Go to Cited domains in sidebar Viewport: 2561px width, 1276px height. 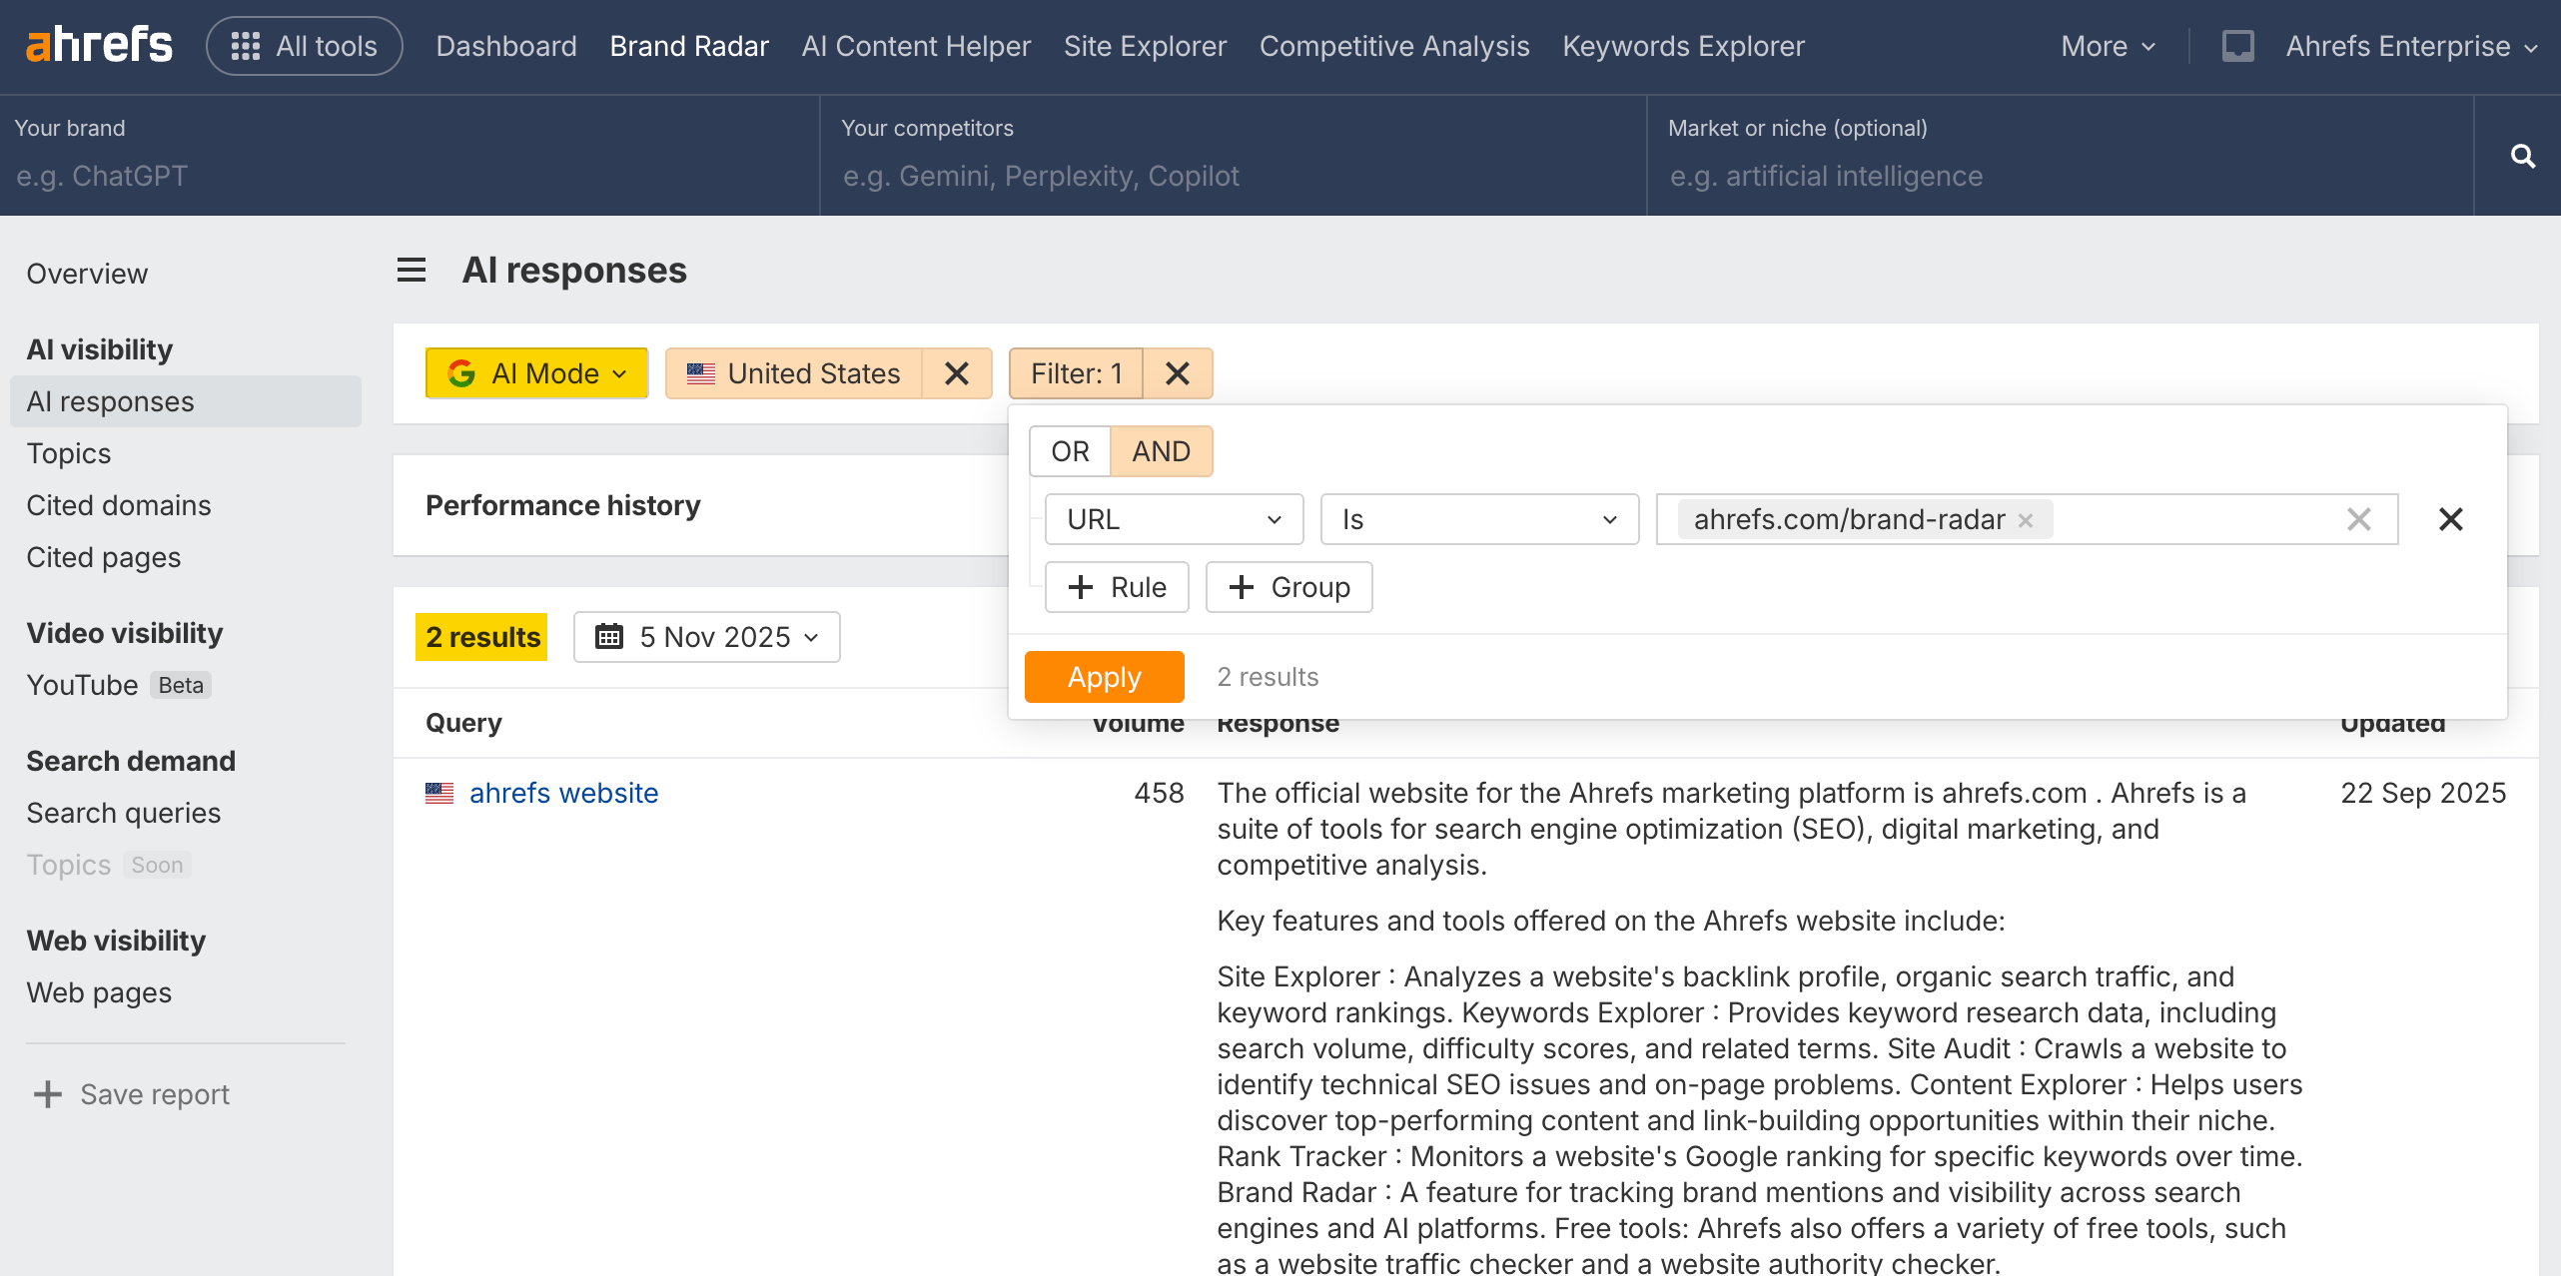click(x=119, y=505)
